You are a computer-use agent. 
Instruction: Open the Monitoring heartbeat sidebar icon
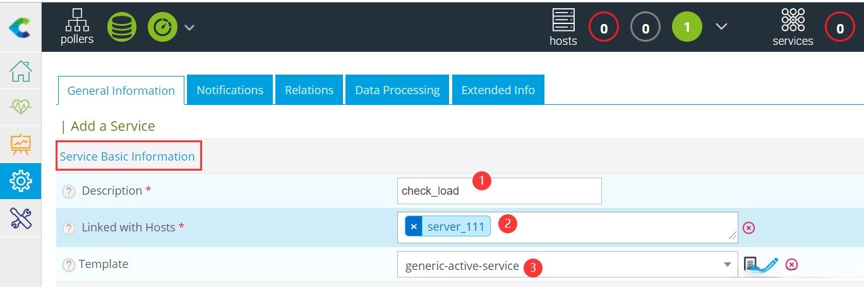click(21, 107)
